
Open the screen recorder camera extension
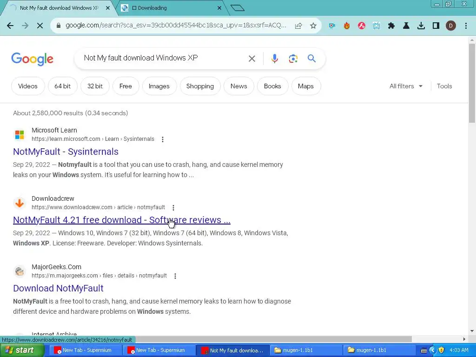pyautogui.click(x=332, y=26)
